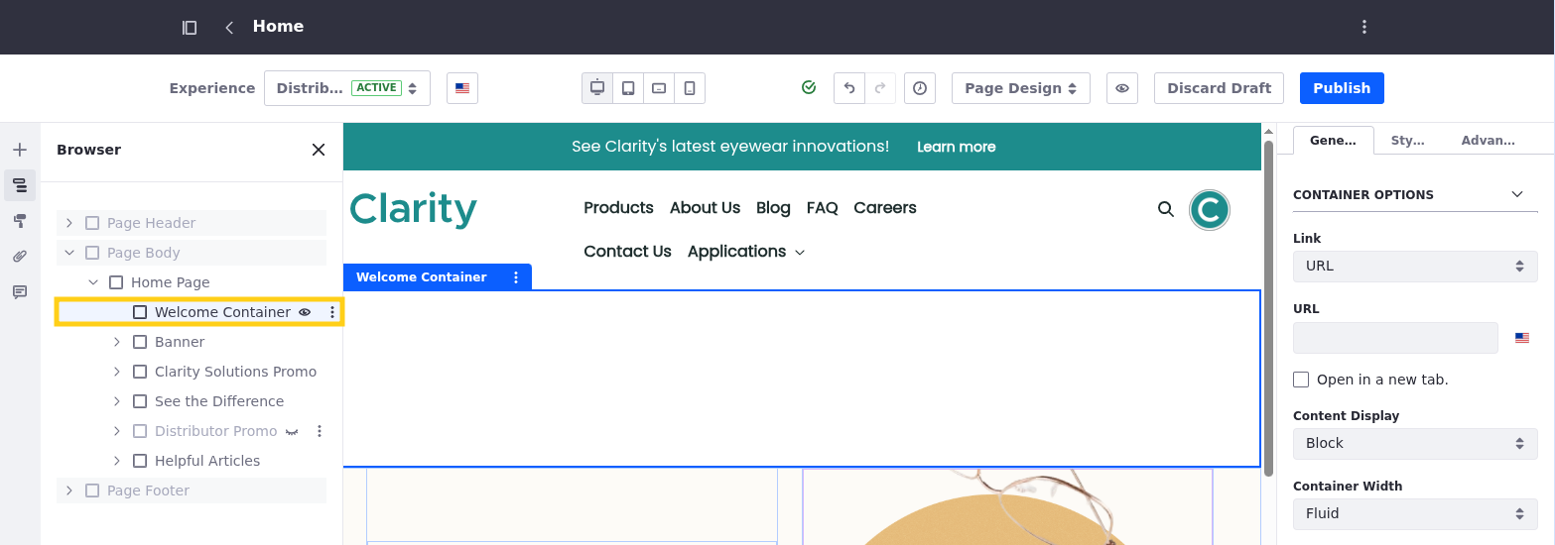Open the Container Width dropdown
This screenshot has height=545, width=1555.
pos(1414,513)
